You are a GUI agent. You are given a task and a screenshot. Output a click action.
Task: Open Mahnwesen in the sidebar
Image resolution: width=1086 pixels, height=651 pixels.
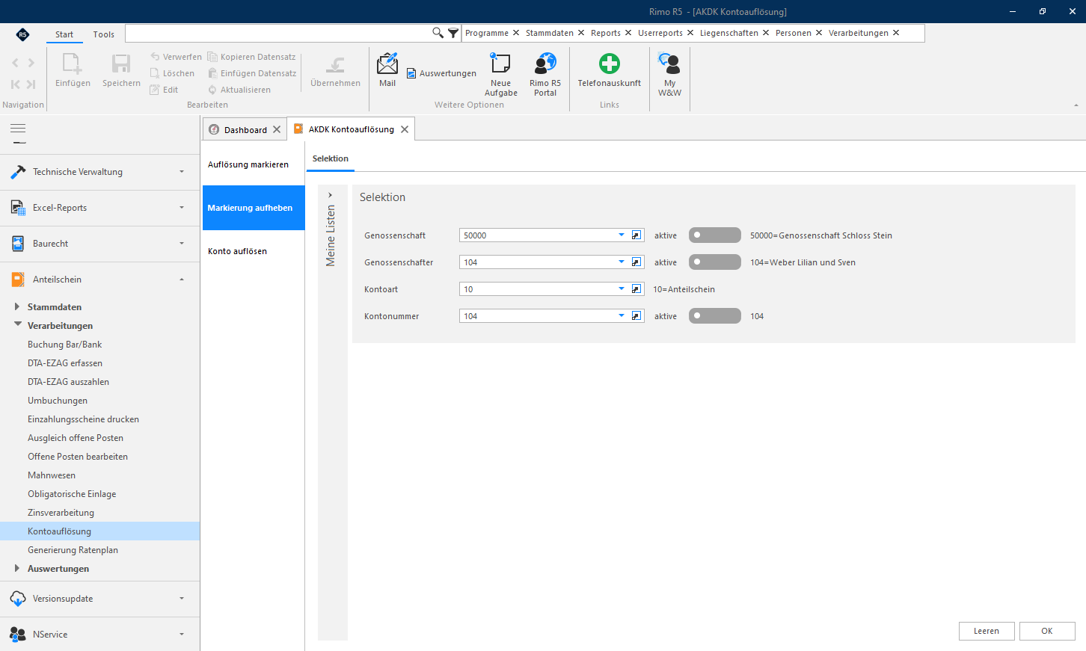pos(52,475)
